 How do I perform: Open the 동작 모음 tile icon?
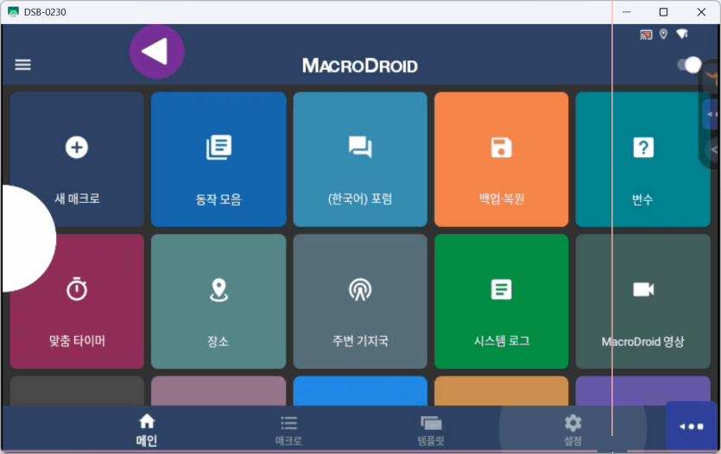pyautogui.click(x=218, y=148)
